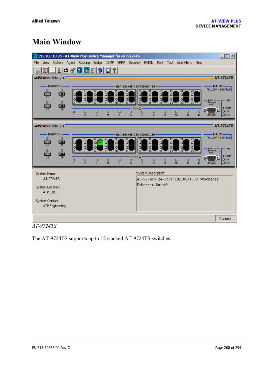Open the Agent menu

[x=71, y=63]
